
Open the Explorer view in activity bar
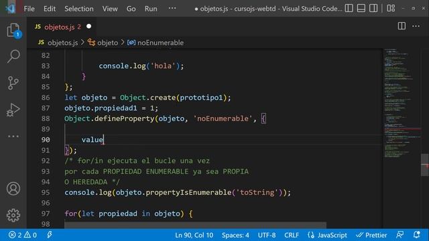pyautogui.click(x=13, y=29)
